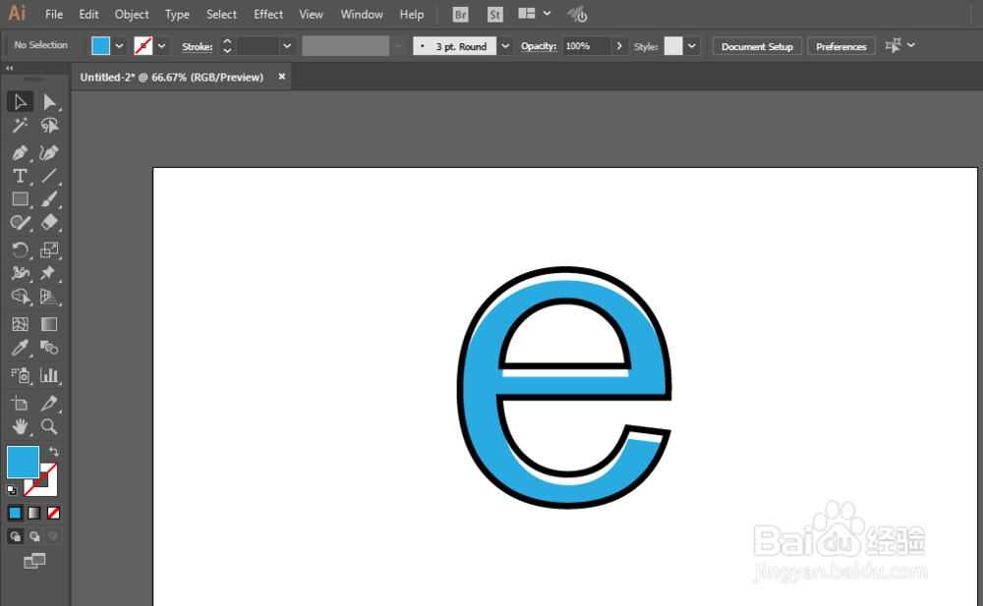Open the File menu

(x=54, y=14)
